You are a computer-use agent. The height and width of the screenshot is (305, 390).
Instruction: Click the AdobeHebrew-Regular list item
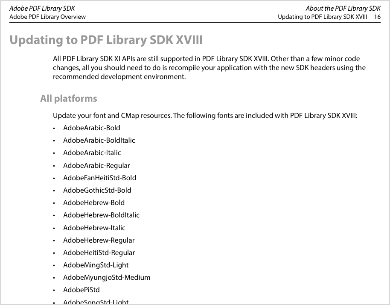(99, 240)
